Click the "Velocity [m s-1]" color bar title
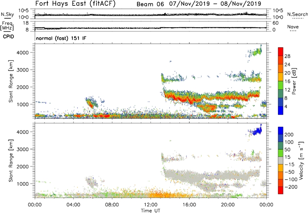The width and height of the screenshot is (308, 213). [x=301, y=160]
